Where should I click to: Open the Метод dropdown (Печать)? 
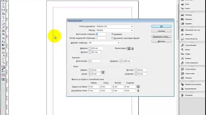pos(115,30)
